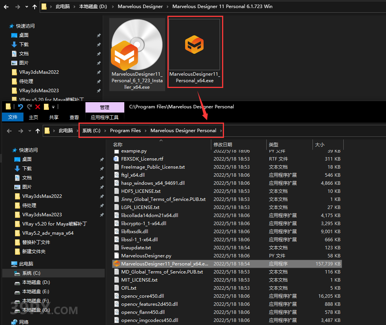Open VRay3dsMax2022 folder in top window sidebar
The width and height of the screenshot is (386, 325).
[39, 72]
